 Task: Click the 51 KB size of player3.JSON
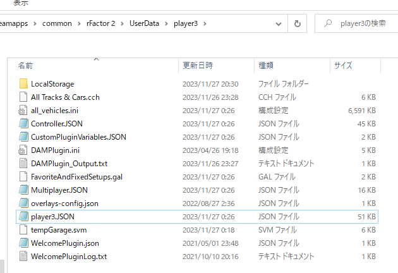tap(366, 217)
